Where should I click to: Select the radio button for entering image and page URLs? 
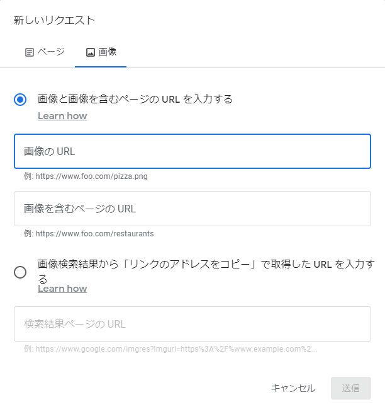coord(20,100)
